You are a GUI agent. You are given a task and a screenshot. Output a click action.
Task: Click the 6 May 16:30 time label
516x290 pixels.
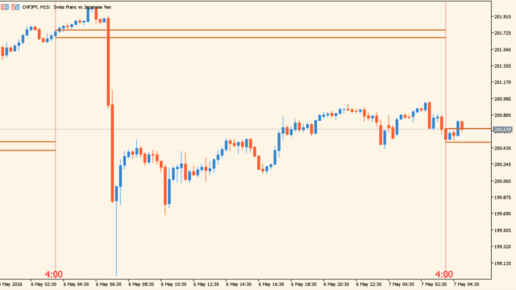click(271, 284)
